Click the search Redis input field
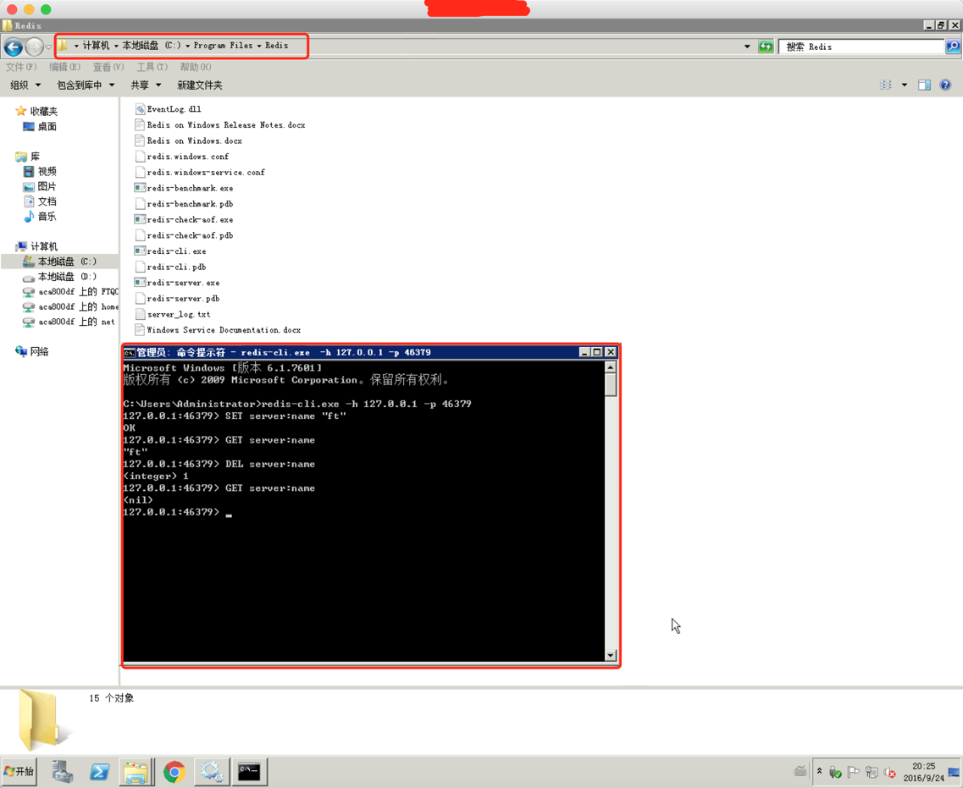The image size is (963, 788). 861,47
